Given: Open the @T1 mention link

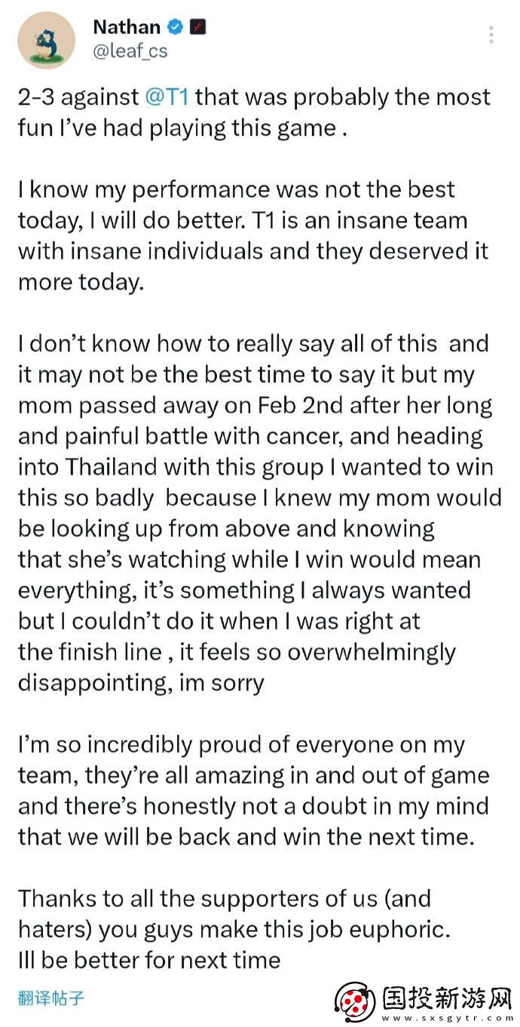Looking at the screenshot, I should click(x=173, y=97).
